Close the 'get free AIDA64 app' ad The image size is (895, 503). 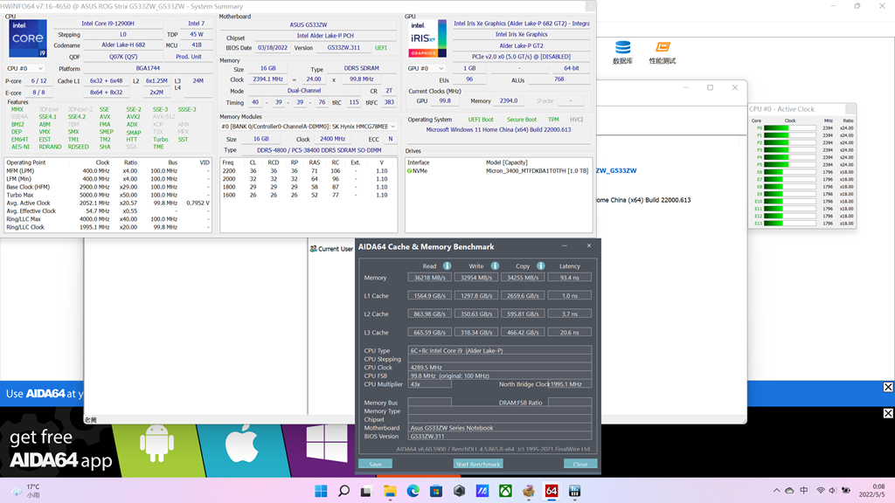point(888,413)
